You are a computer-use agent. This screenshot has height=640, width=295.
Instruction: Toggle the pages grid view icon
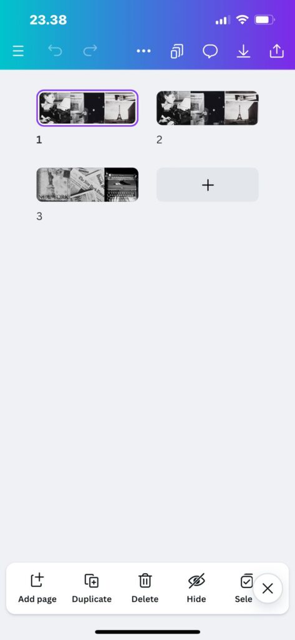177,51
